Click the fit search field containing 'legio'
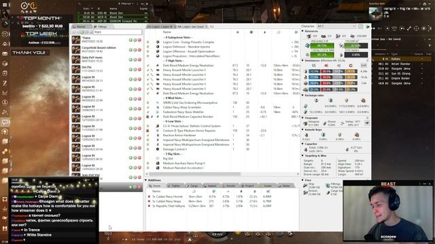Screen dimensions: 435x244 [x=118, y=32]
